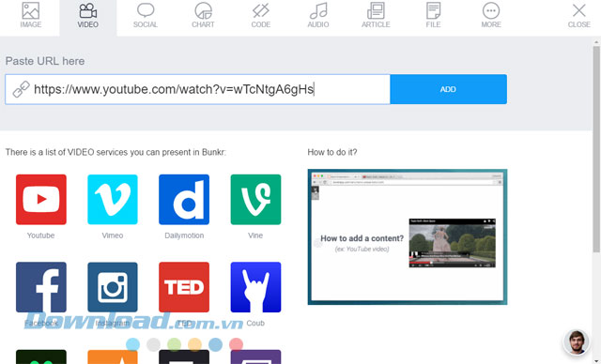Click the vertical scrollbar thumb
Image resolution: width=601 pixels, height=364 pixels.
coord(596,149)
